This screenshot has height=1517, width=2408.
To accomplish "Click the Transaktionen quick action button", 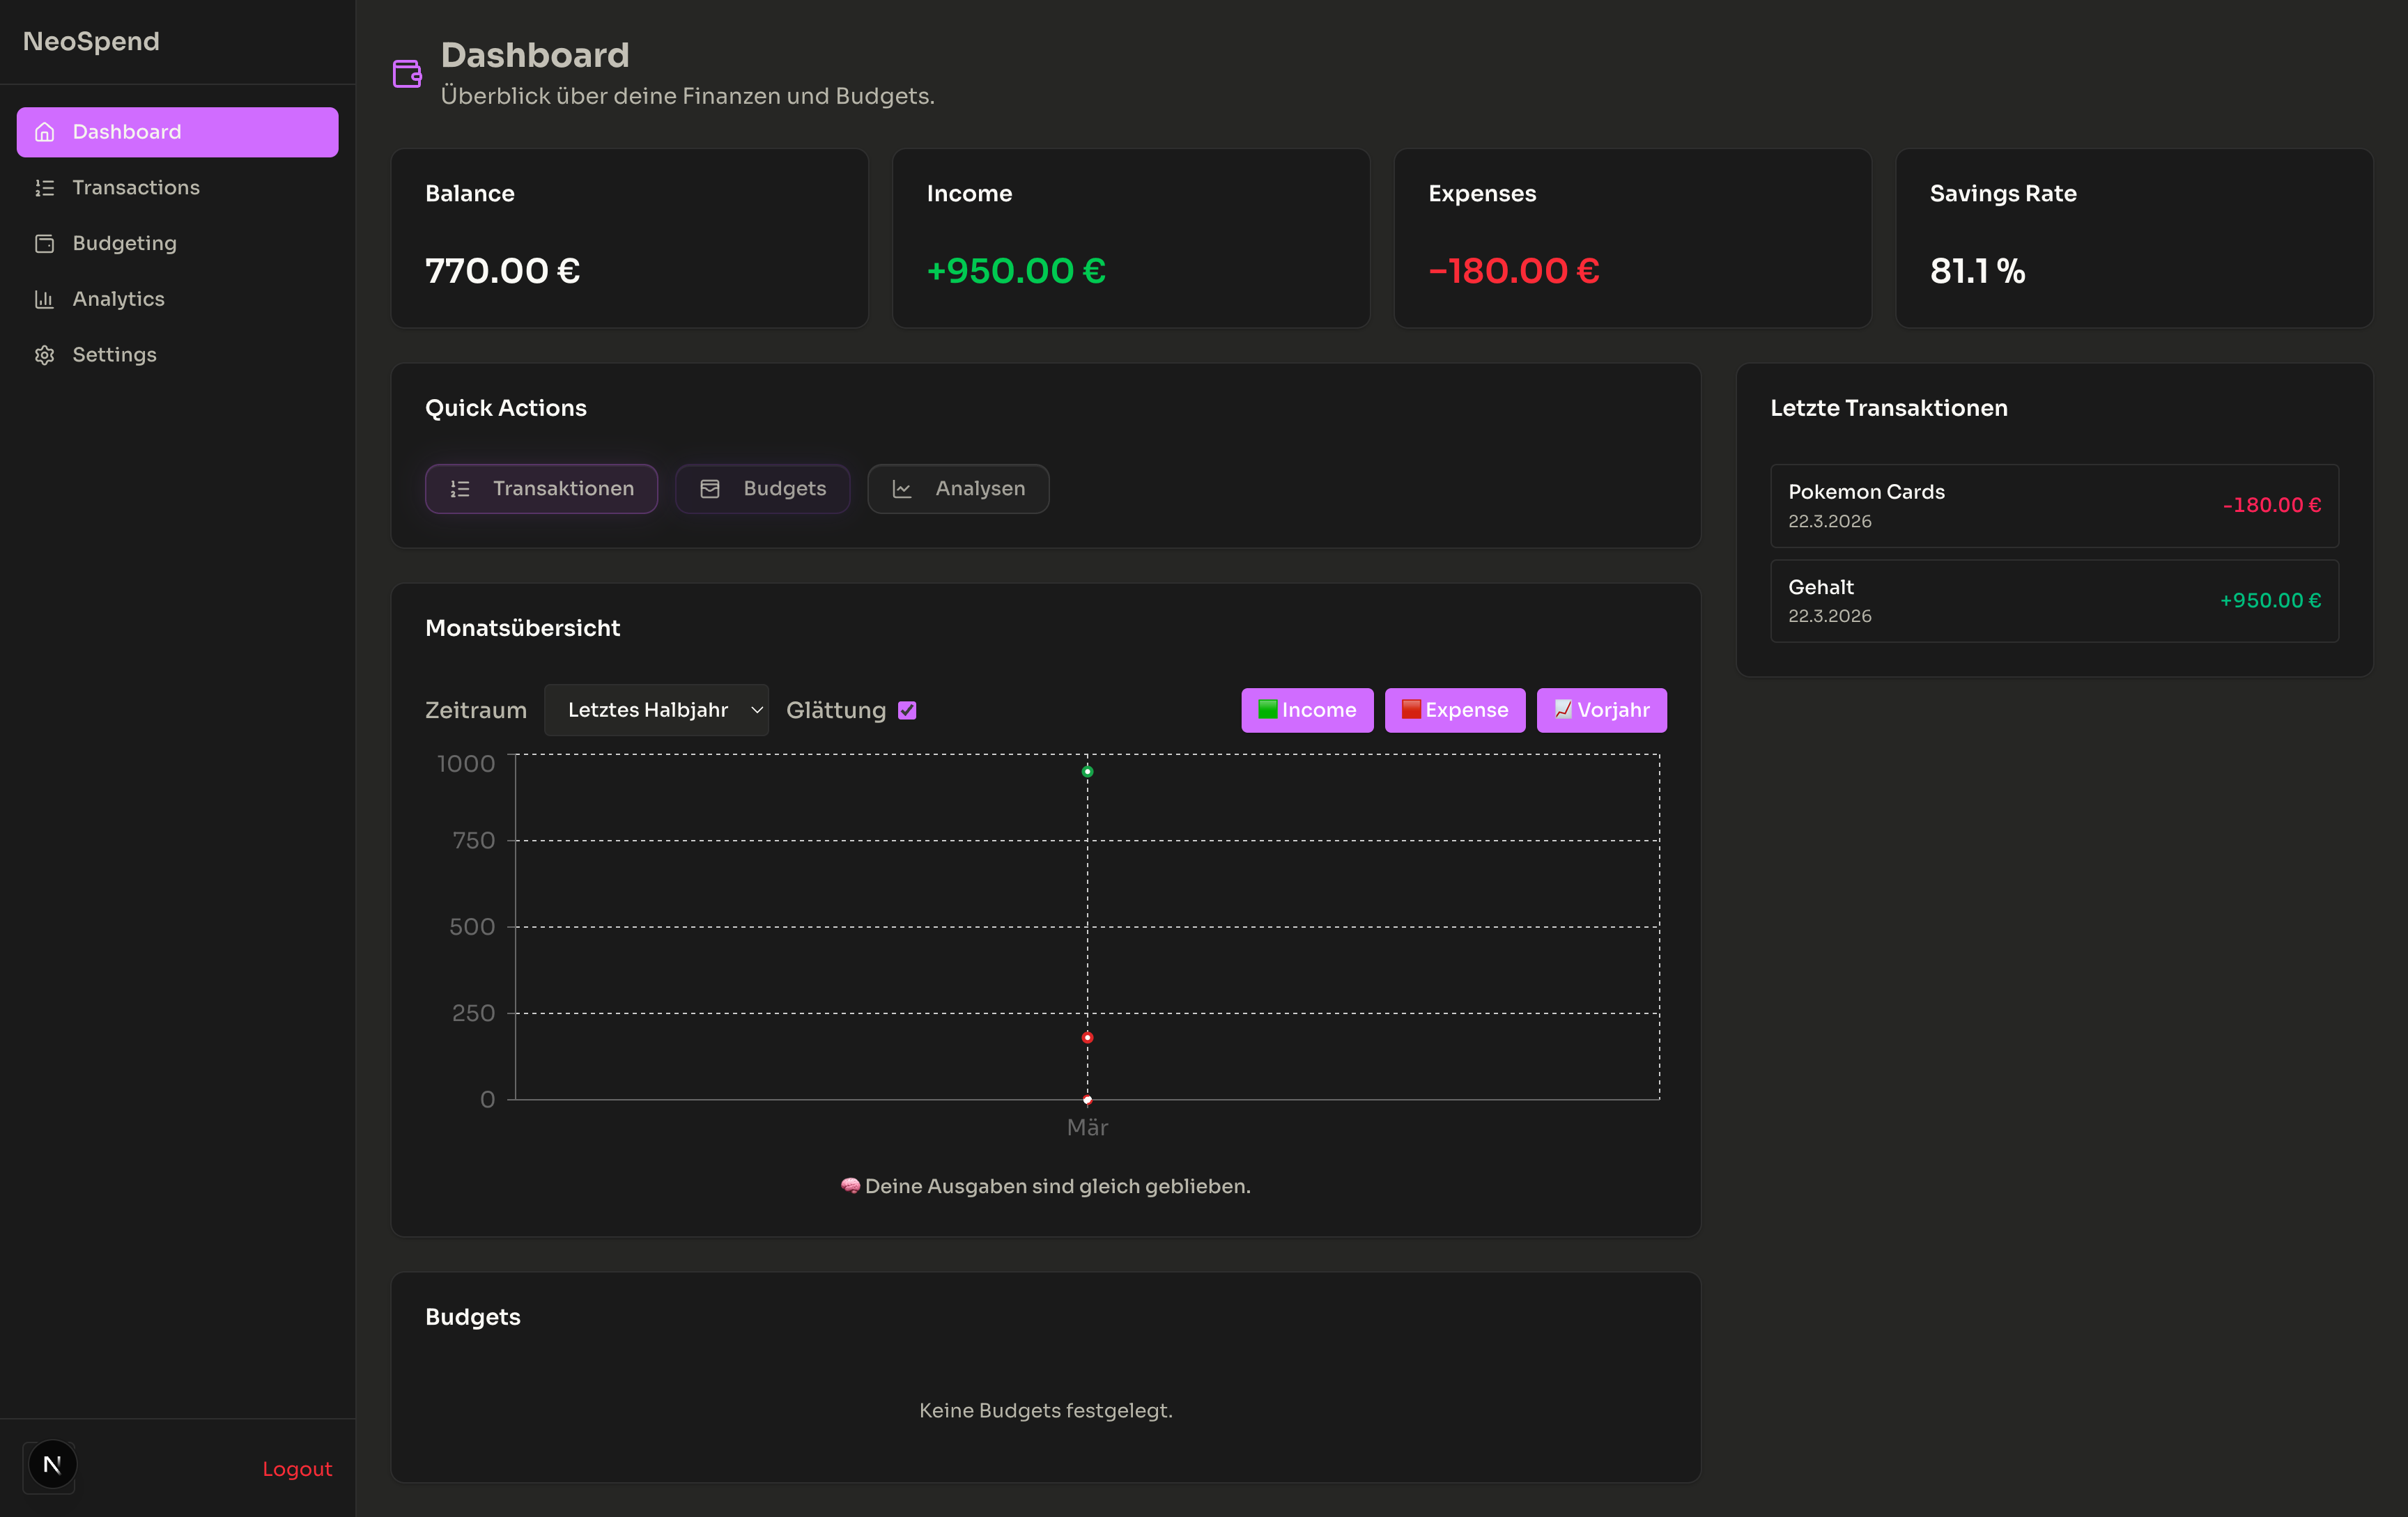I will [541, 489].
